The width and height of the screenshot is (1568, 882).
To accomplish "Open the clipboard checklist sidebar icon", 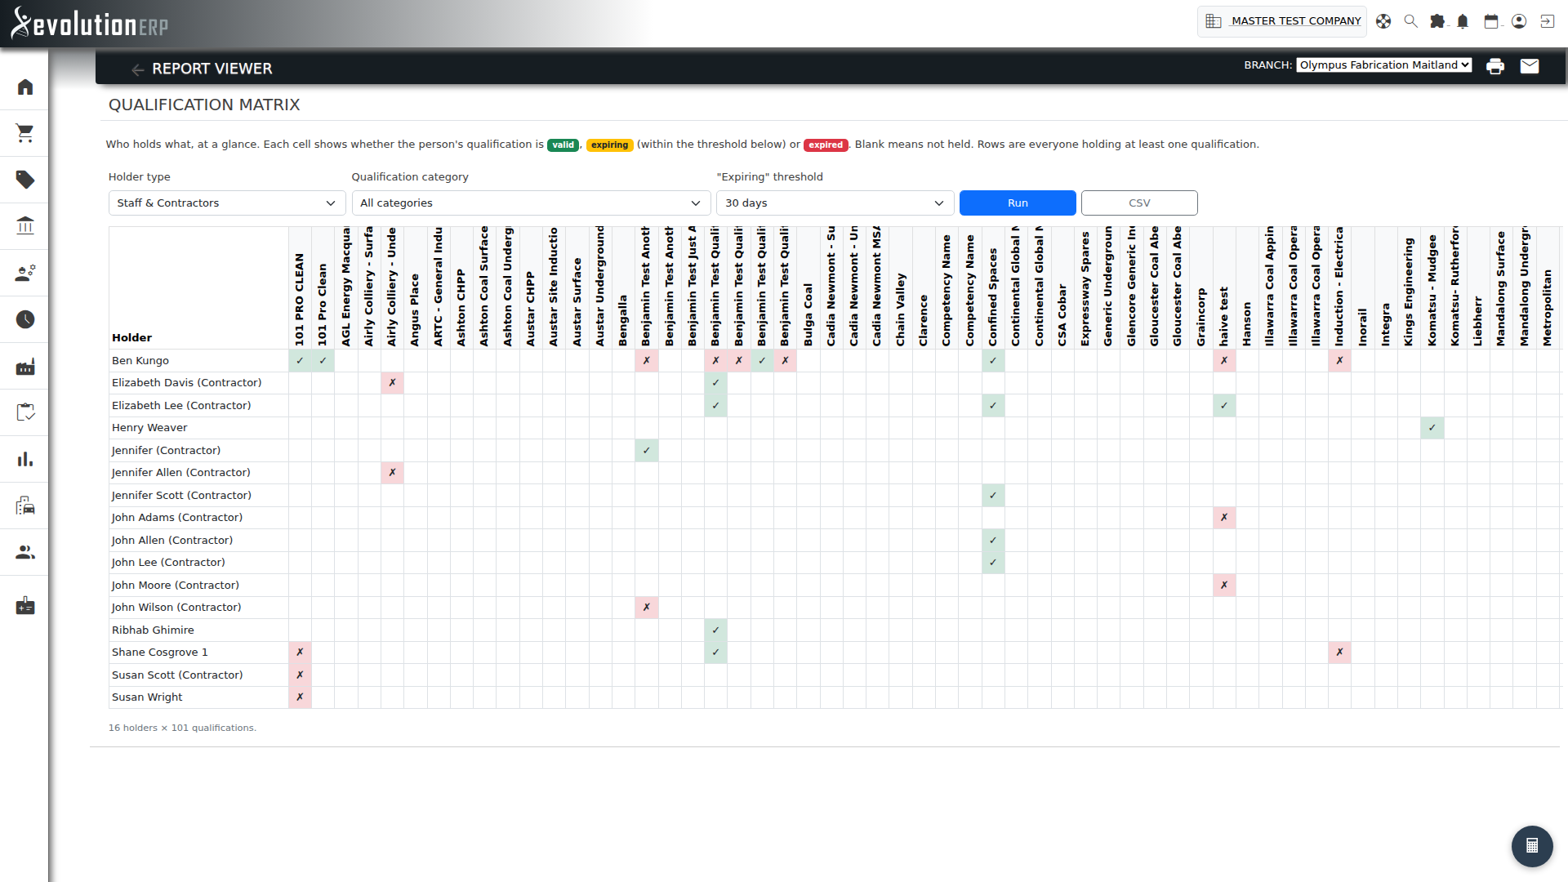I will click(25, 412).
